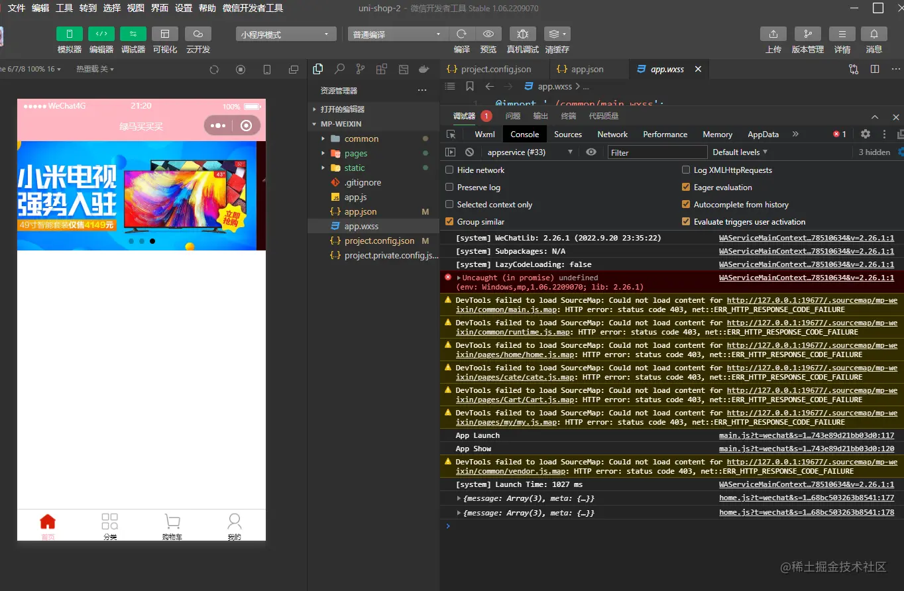Open the home.js:177 source link
Screen dimensions: 904x591
[x=807, y=498]
